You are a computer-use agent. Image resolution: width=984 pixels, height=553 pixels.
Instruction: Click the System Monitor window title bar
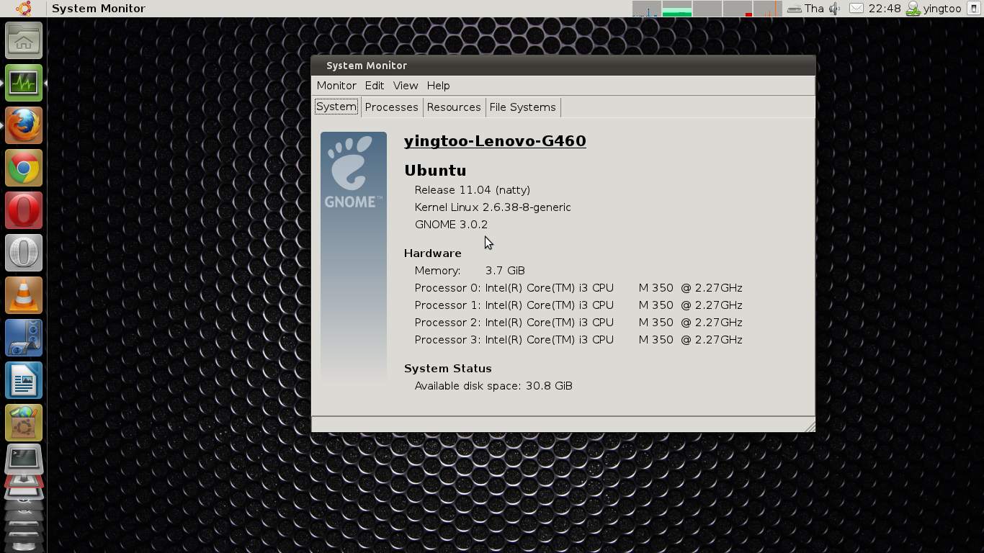click(563, 66)
